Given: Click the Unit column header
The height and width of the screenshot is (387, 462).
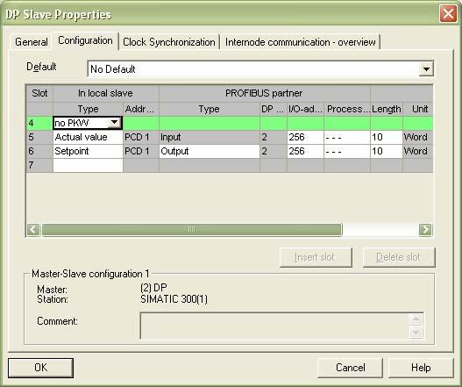Looking at the screenshot, I should [418, 109].
